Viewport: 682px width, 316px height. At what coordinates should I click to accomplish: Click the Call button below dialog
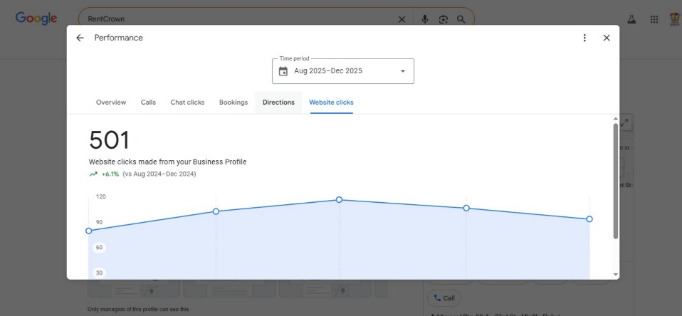tap(444, 298)
